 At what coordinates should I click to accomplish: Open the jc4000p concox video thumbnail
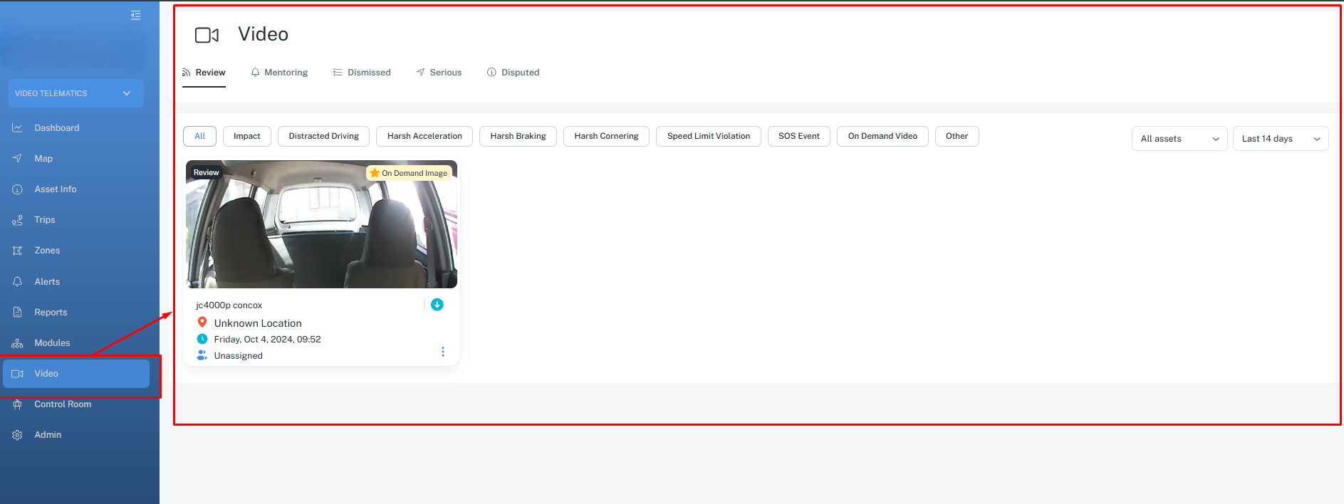(321, 224)
